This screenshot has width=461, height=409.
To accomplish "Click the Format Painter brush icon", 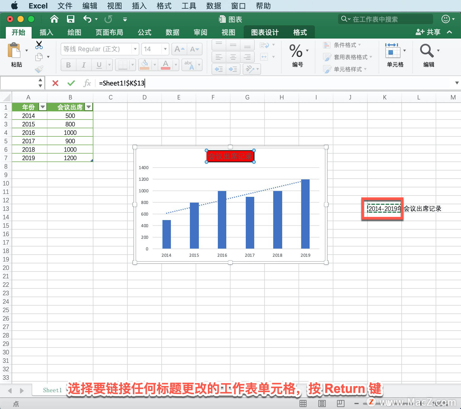I will tap(39, 69).
